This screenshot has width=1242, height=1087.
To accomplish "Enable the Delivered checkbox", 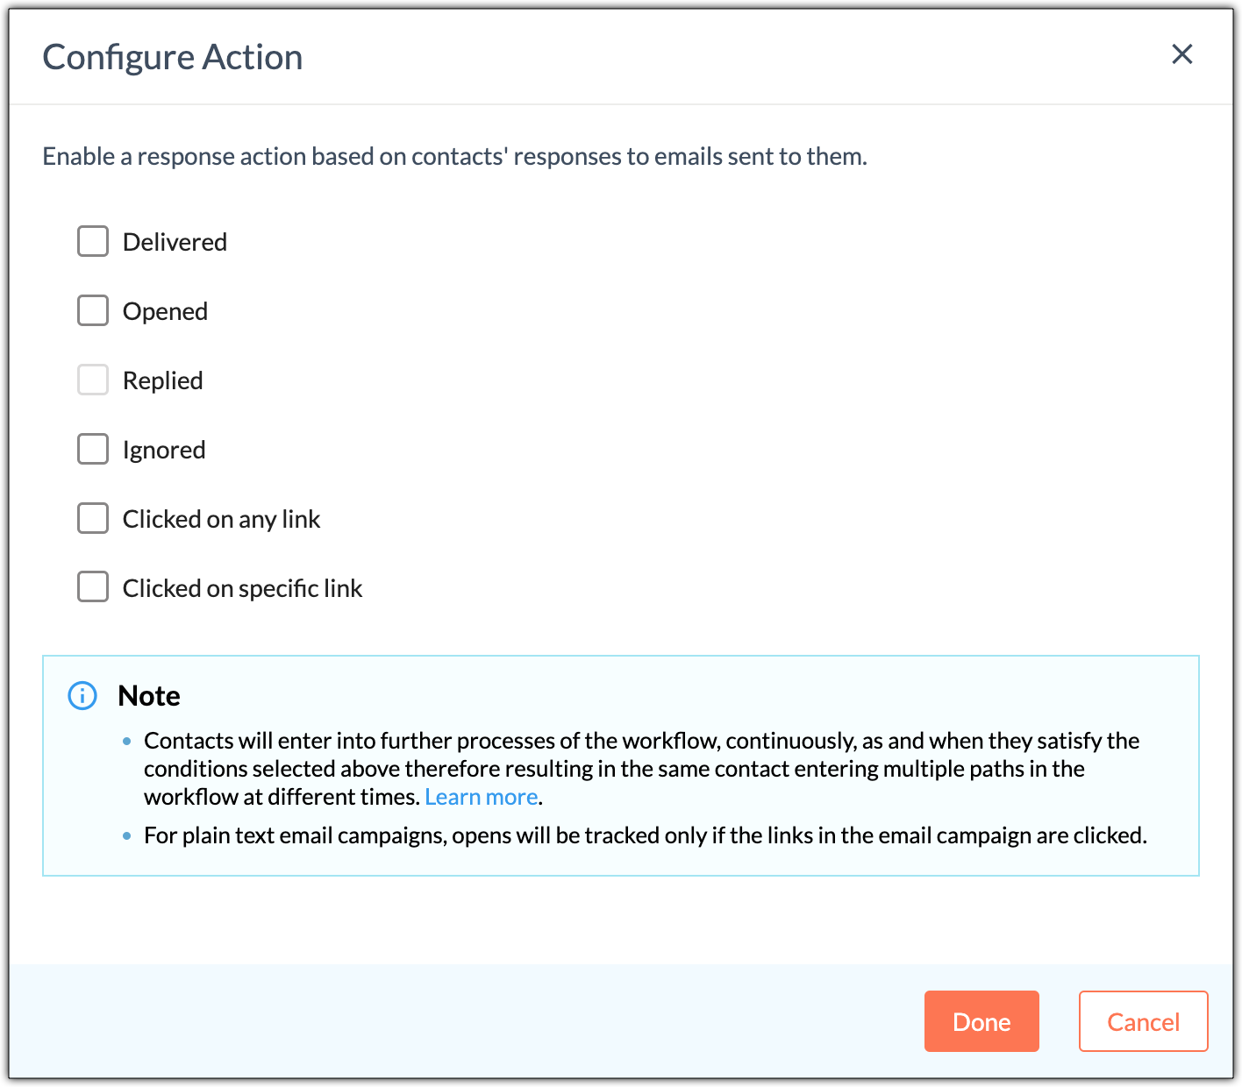I will point(93,241).
